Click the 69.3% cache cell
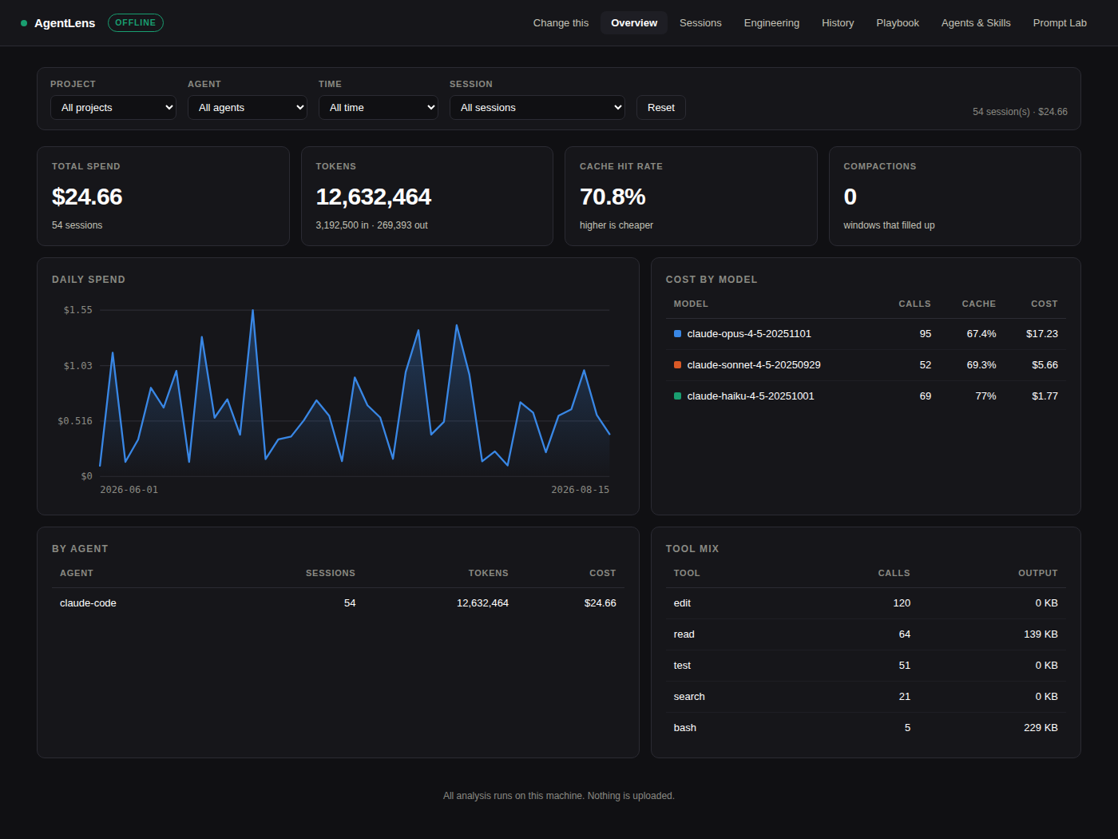The height and width of the screenshot is (839, 1118). tap(981, 365)
